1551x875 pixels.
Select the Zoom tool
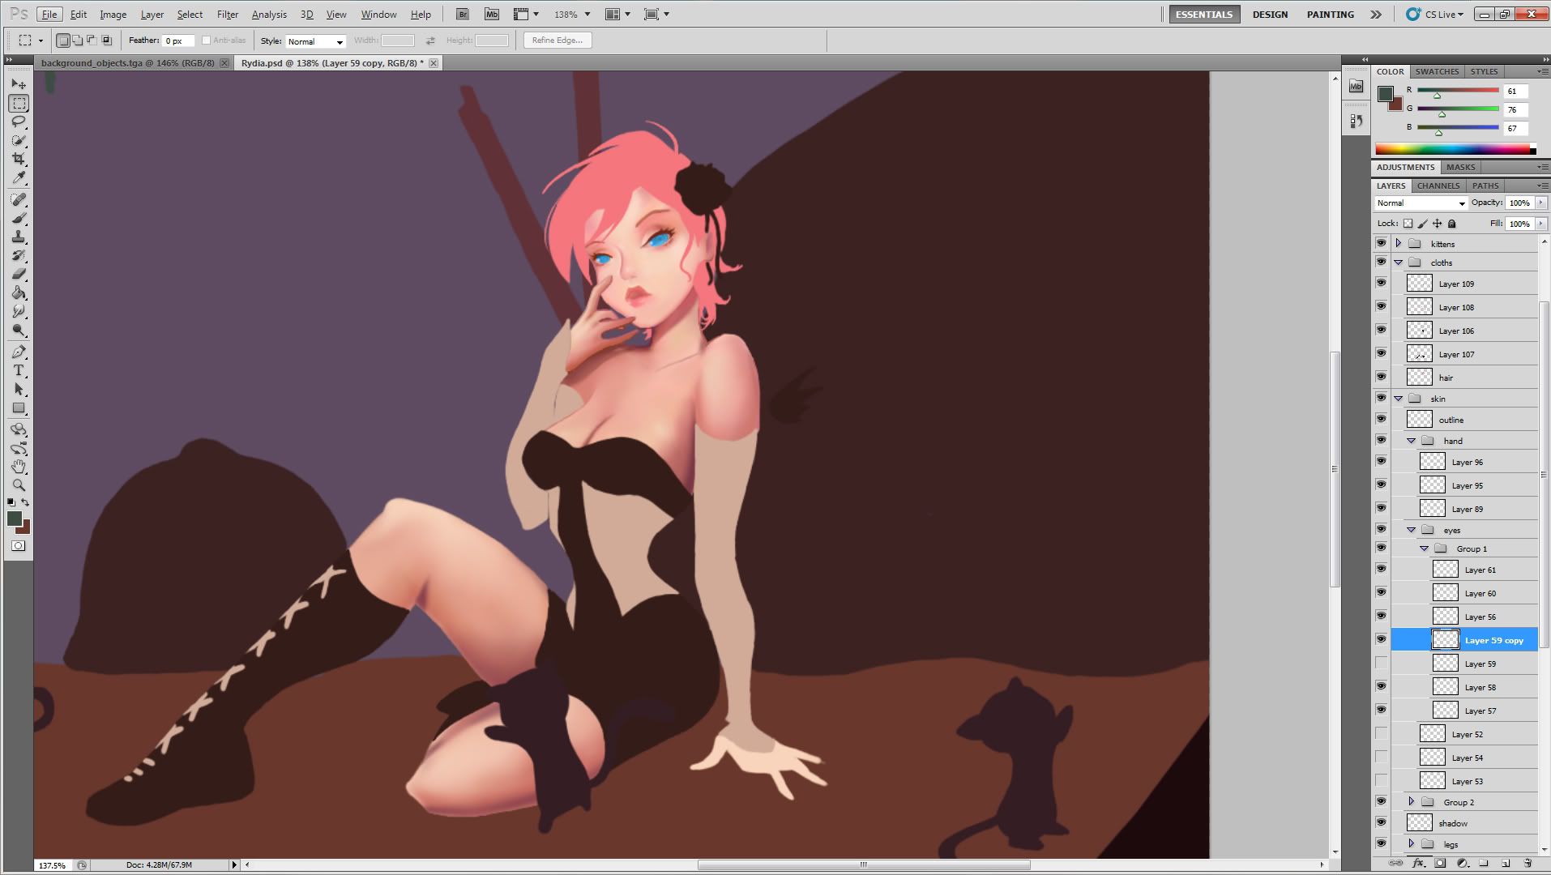(19, 485)
